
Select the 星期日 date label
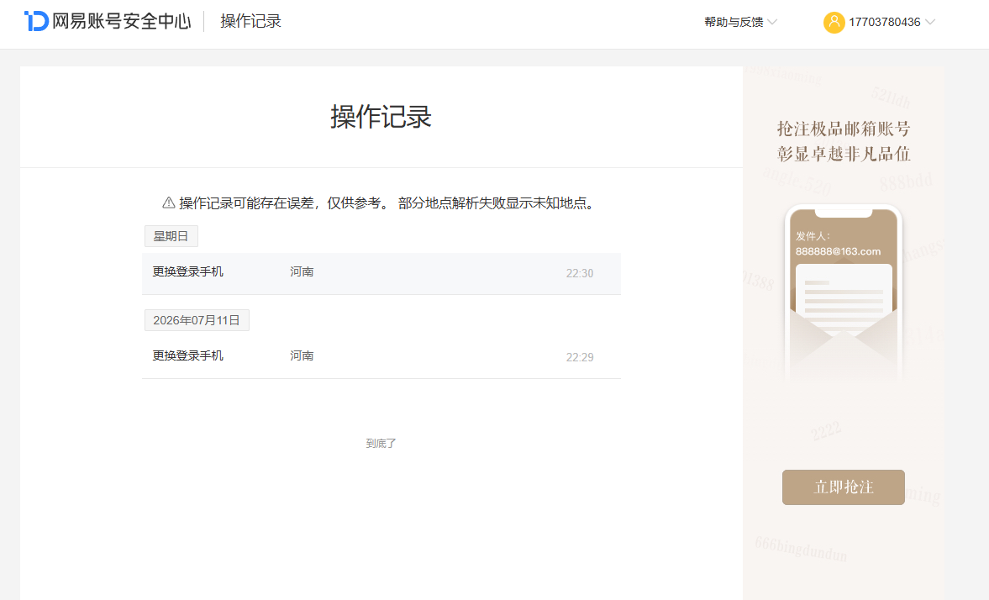pyautogui.click(x=171, y=236)
